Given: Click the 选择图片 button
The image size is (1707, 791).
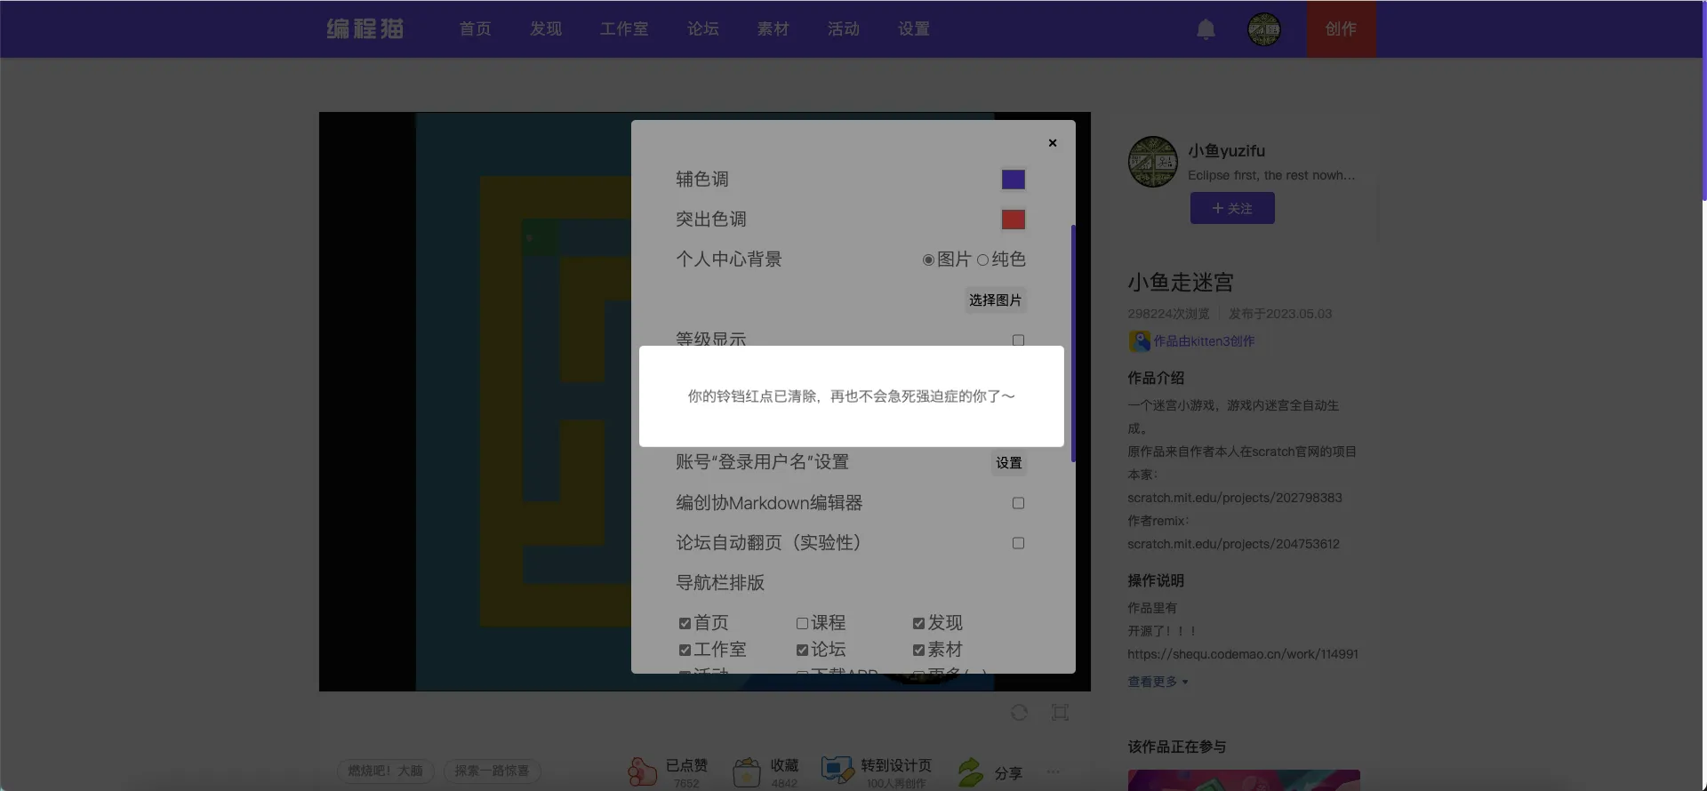Looking at the screenshot, I should pos(995,300).
